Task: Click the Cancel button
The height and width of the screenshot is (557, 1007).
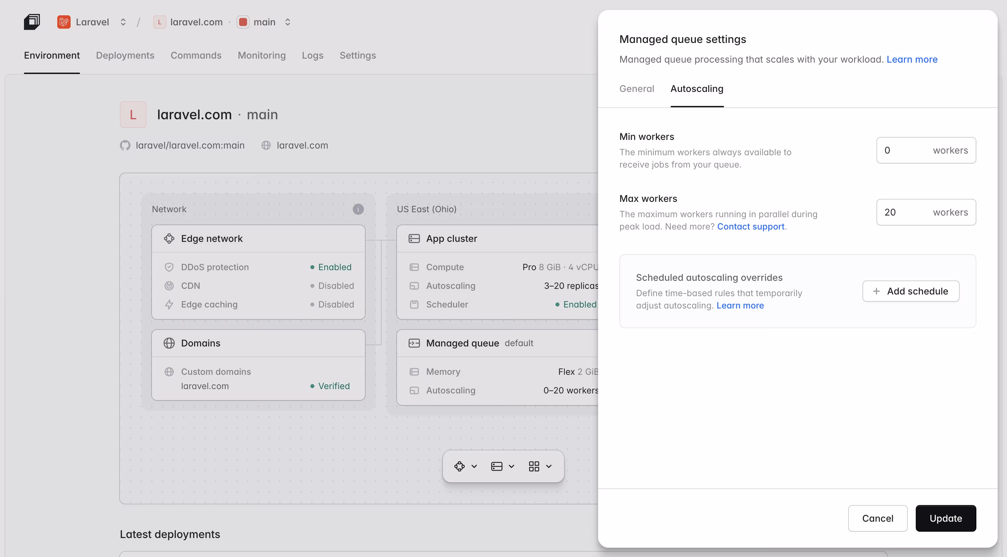Action: [877, 518]
